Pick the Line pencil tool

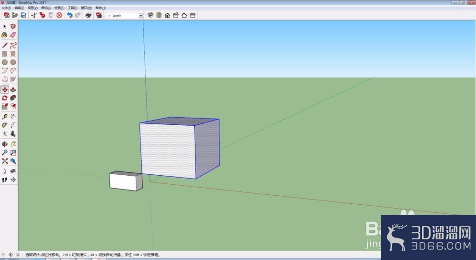pos(5,46)
